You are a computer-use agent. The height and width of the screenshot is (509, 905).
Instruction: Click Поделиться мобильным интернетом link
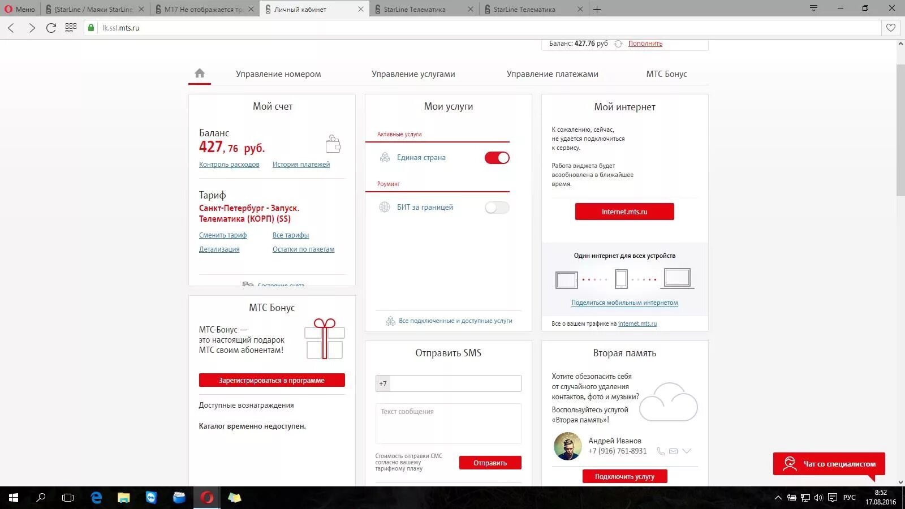click(624, 303)
